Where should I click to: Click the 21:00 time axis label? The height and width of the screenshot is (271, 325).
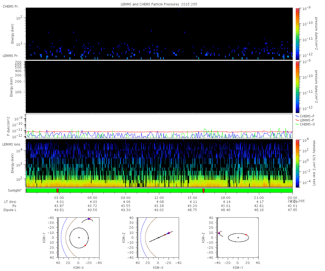[x=259, y=198]
